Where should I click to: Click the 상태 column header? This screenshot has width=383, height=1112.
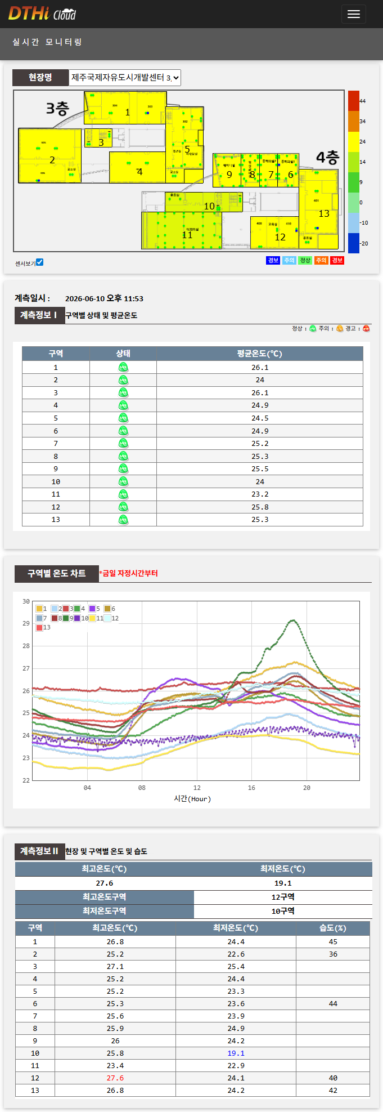click(123, 354)
